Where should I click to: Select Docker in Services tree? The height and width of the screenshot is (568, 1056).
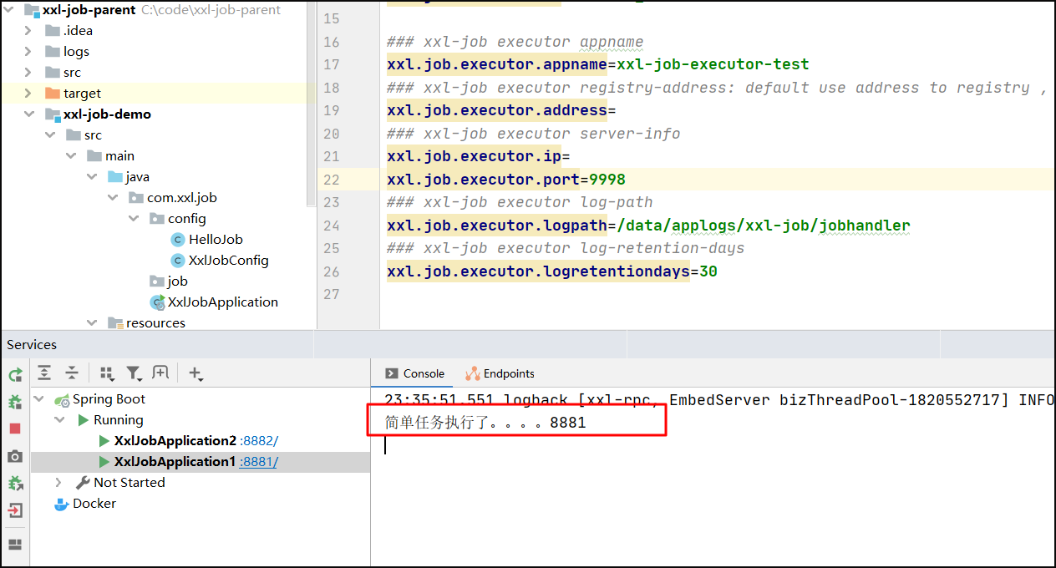point(94,504)
